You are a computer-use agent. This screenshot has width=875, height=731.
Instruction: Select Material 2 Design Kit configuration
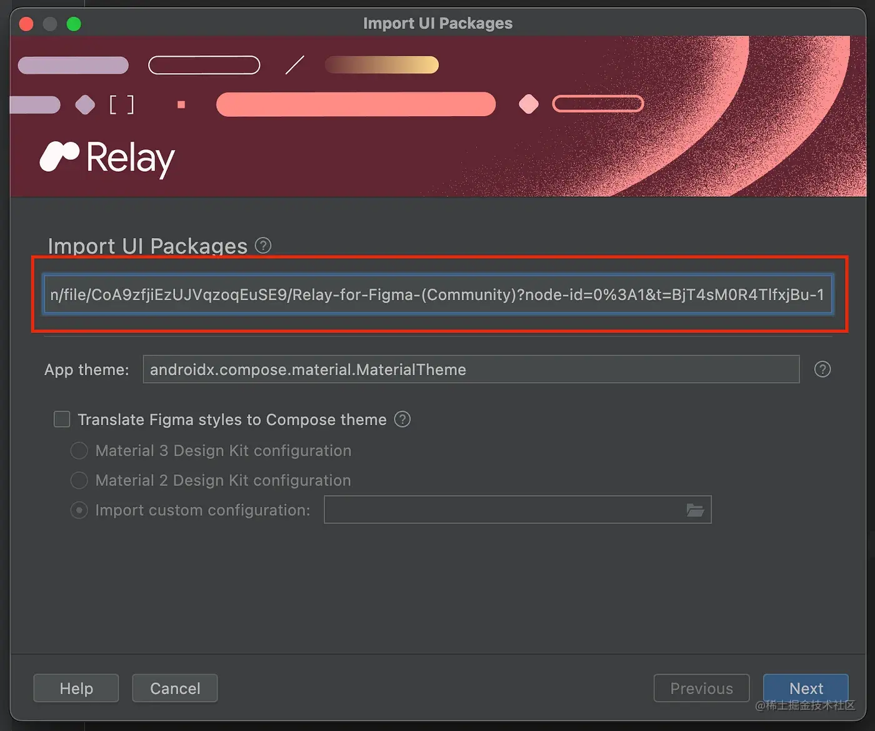[79, 480]
